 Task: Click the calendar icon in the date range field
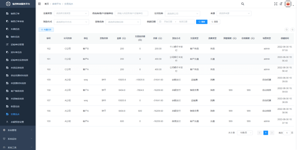tap(160, 22)
